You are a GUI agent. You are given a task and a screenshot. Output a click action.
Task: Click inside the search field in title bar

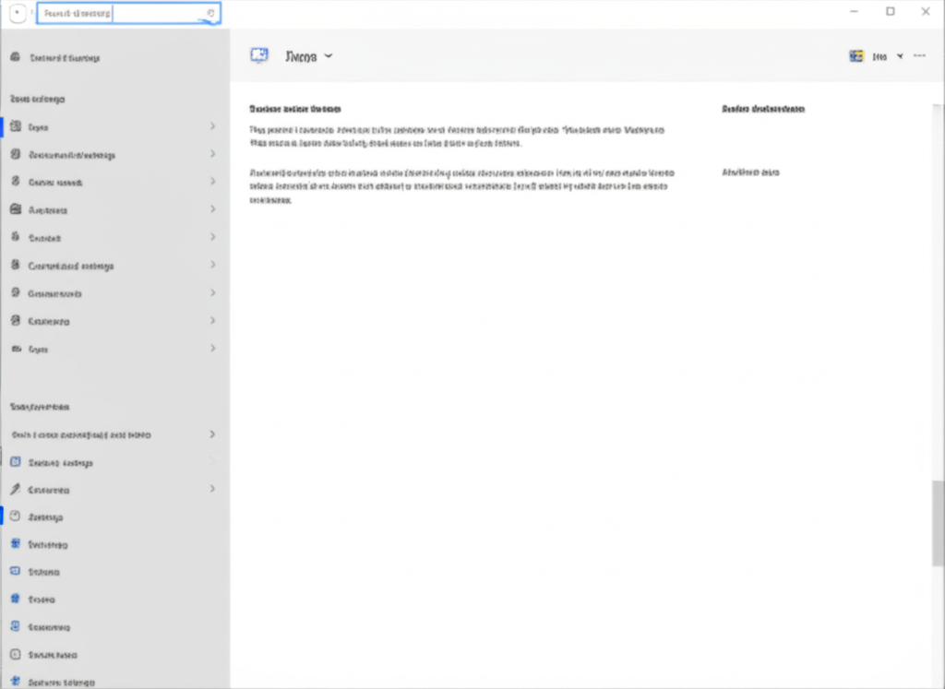click(x=128, y=13)
